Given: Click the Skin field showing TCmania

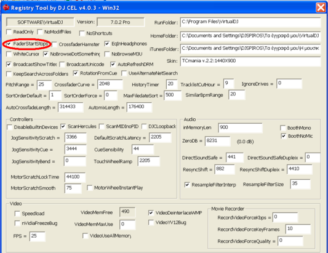Looking at the screenshot, I should [250, 62].
